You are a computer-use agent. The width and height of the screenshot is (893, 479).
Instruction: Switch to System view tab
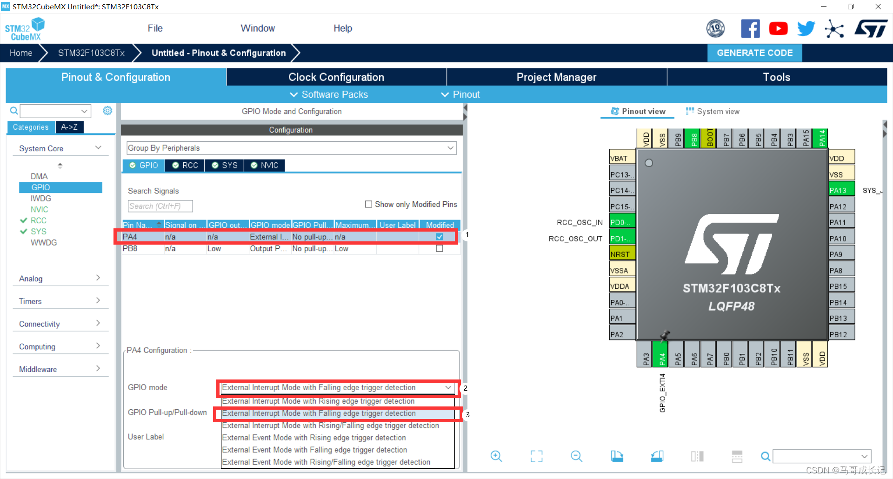[713, 111]
